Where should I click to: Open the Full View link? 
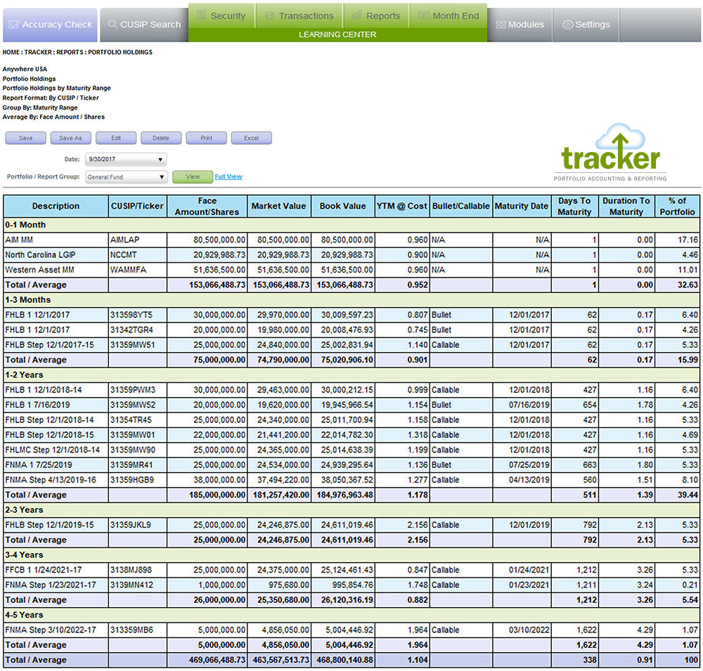point(228,177)
